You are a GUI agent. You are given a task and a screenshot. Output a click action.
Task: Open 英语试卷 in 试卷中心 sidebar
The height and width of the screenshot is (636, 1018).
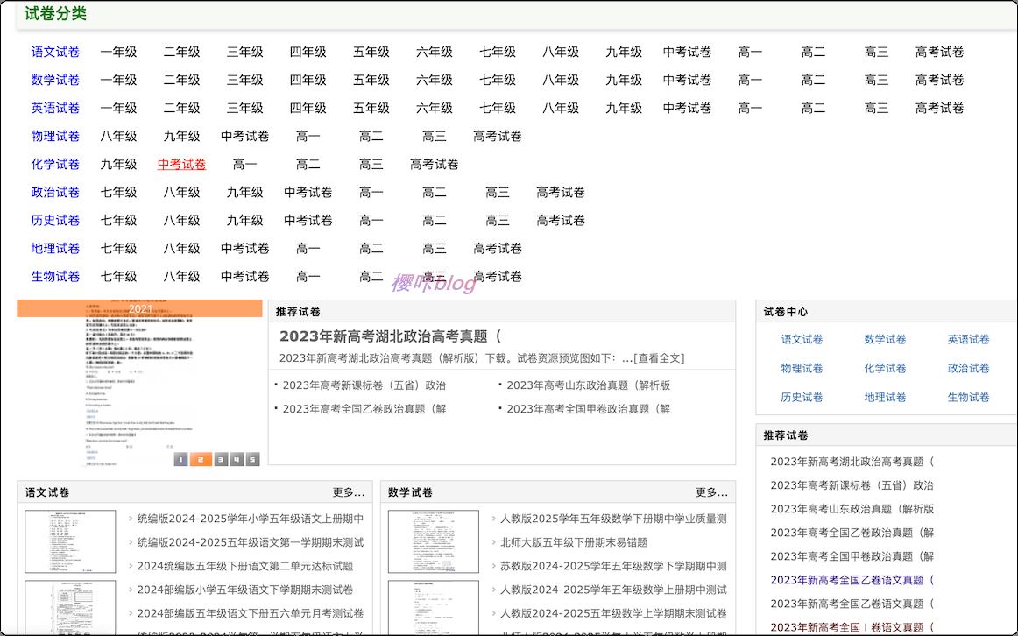[968, 339]
